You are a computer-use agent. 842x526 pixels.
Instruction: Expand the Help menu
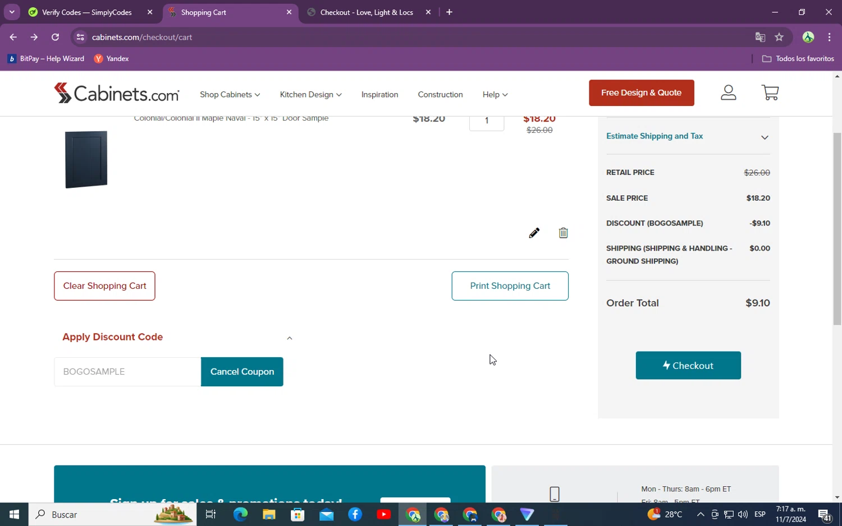click(x=495, y=94)
